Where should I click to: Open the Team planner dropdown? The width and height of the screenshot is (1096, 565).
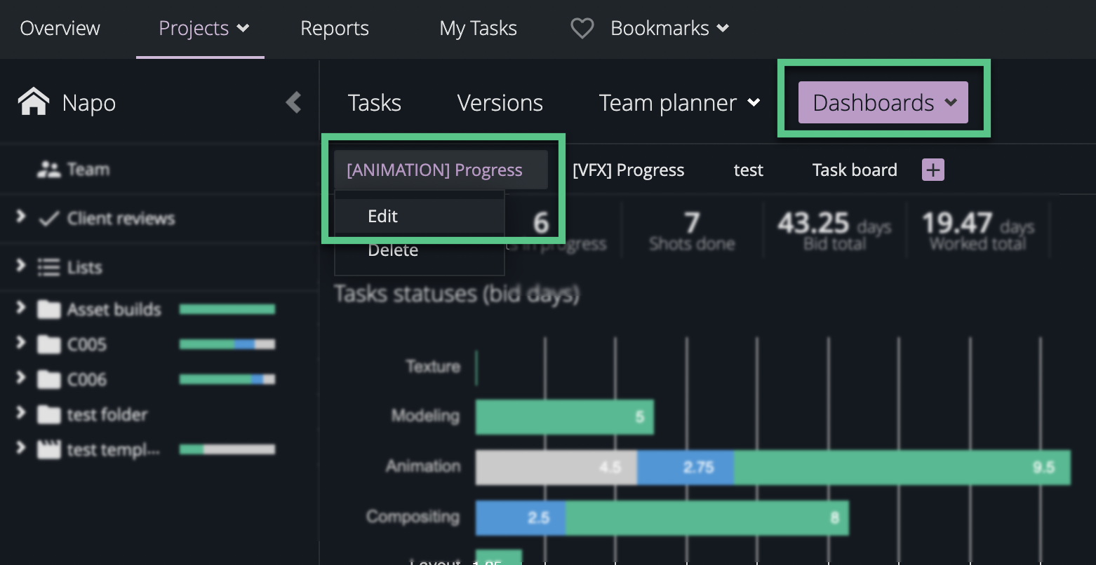(678, 102)
